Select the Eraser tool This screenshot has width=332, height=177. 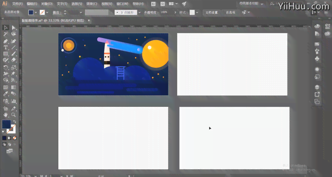(x=14, y=60)
